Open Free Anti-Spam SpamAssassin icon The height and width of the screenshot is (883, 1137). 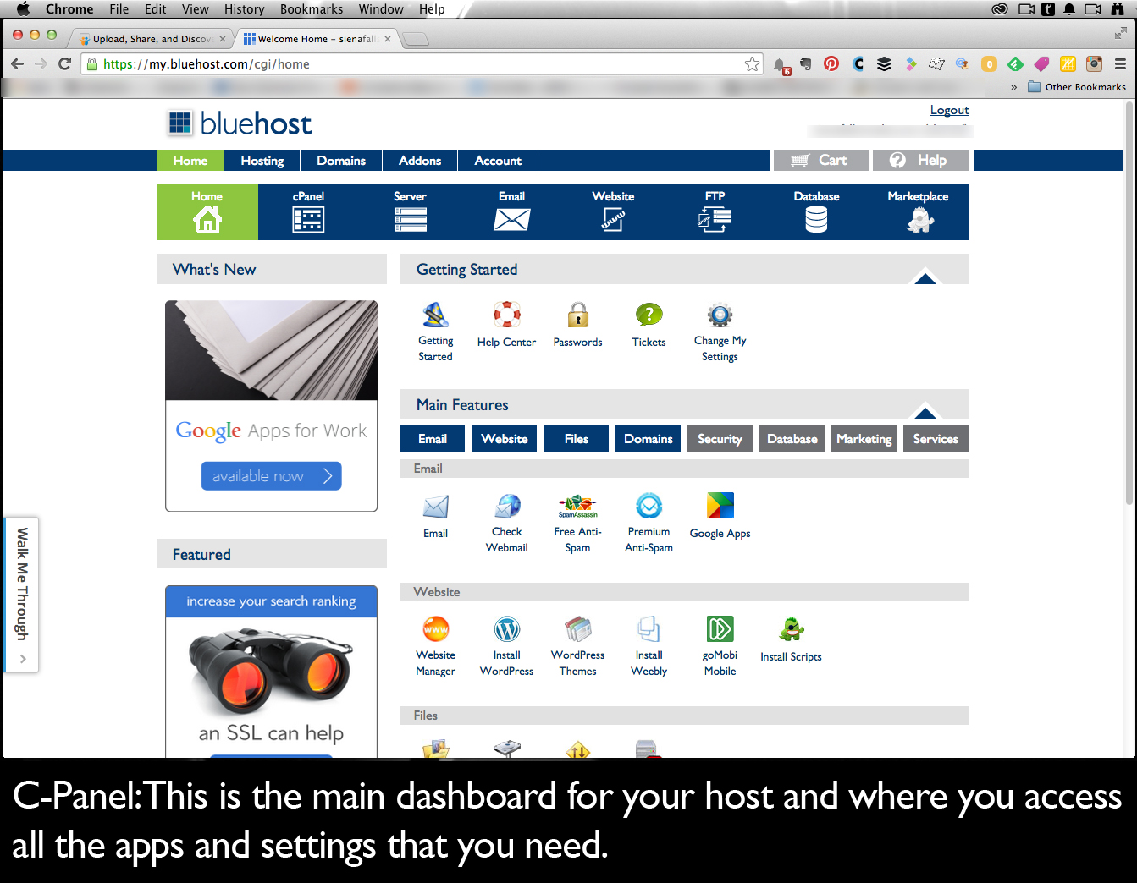pos(577,507)
